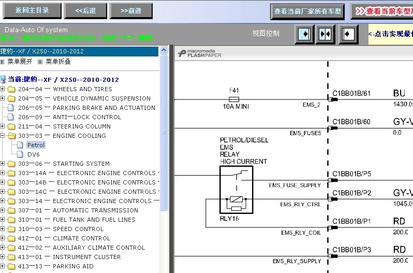Click the 303-14C folder icon
Image resolution: width=413 pixels, height=273 pixels.
point(11,192)
